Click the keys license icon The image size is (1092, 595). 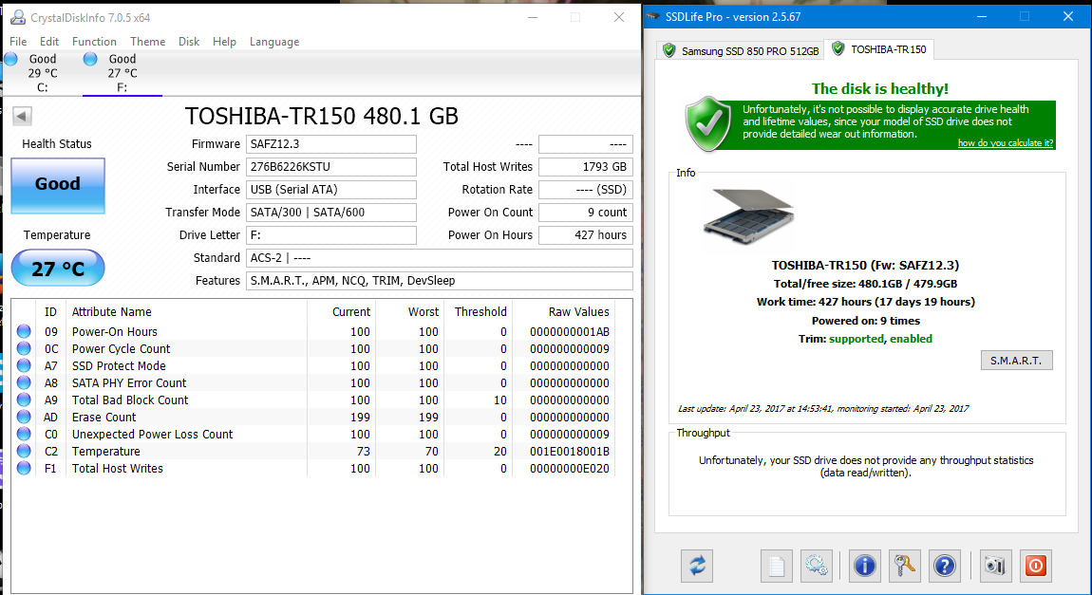pos(903,566)
